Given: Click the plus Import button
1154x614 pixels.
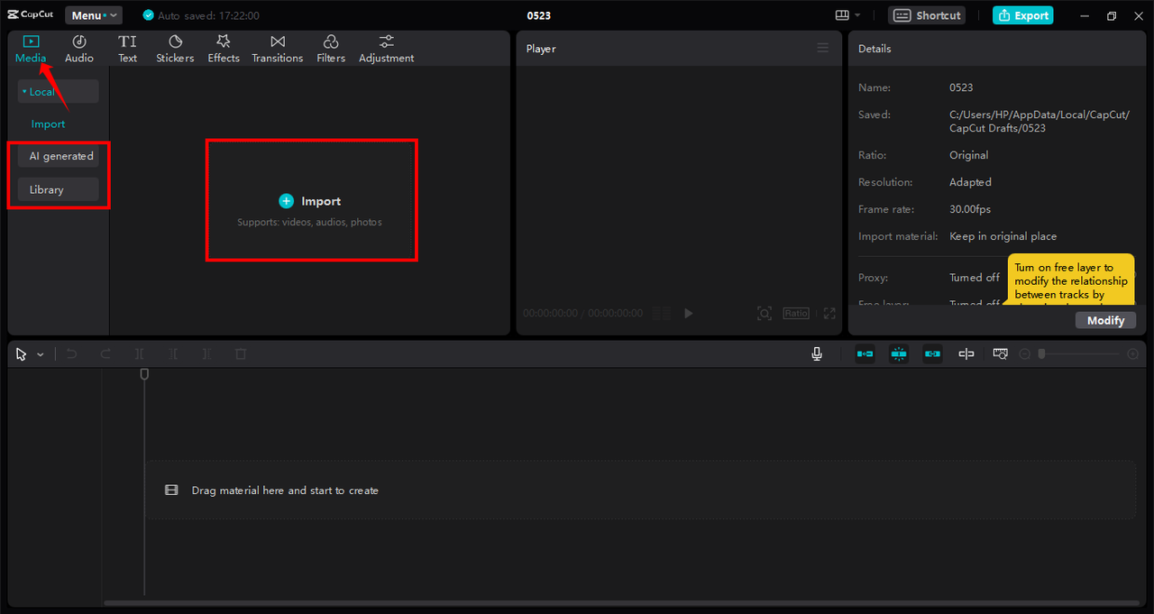Looking at the screenshot, I should [311, 201].
